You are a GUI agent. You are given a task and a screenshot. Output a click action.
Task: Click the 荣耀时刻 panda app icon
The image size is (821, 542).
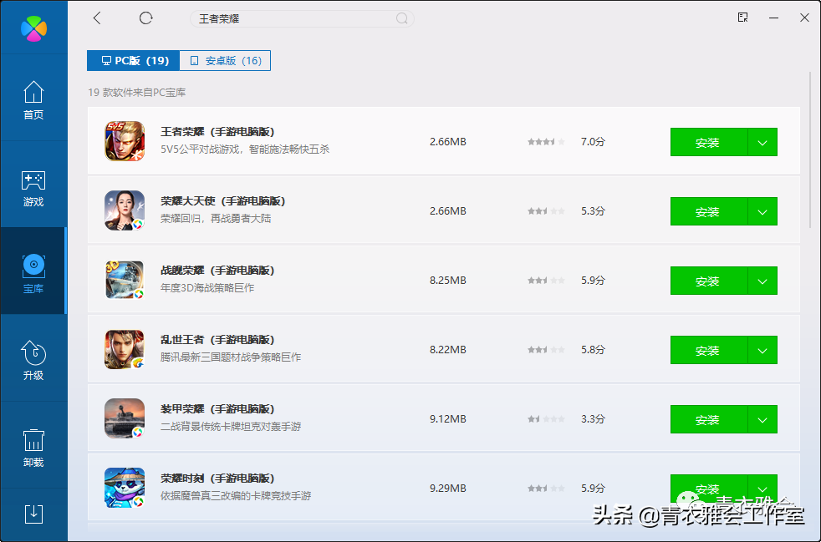coord(125,488)
